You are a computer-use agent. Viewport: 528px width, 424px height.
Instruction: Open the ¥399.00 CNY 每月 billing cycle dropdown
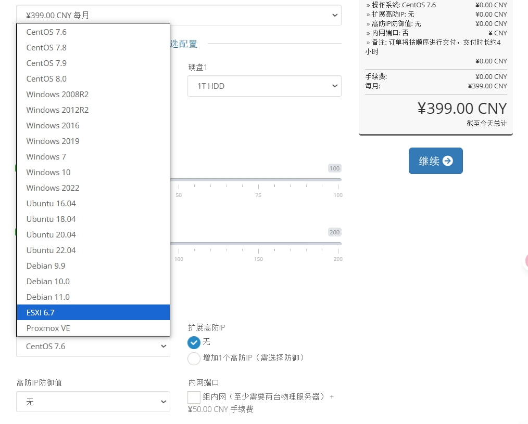(179, 15)
